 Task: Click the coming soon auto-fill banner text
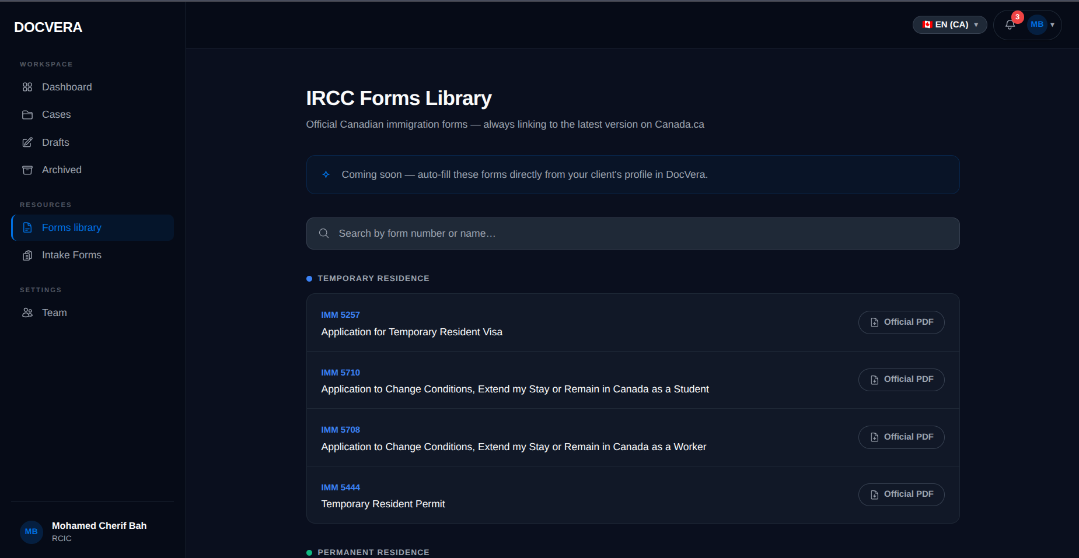525,174
